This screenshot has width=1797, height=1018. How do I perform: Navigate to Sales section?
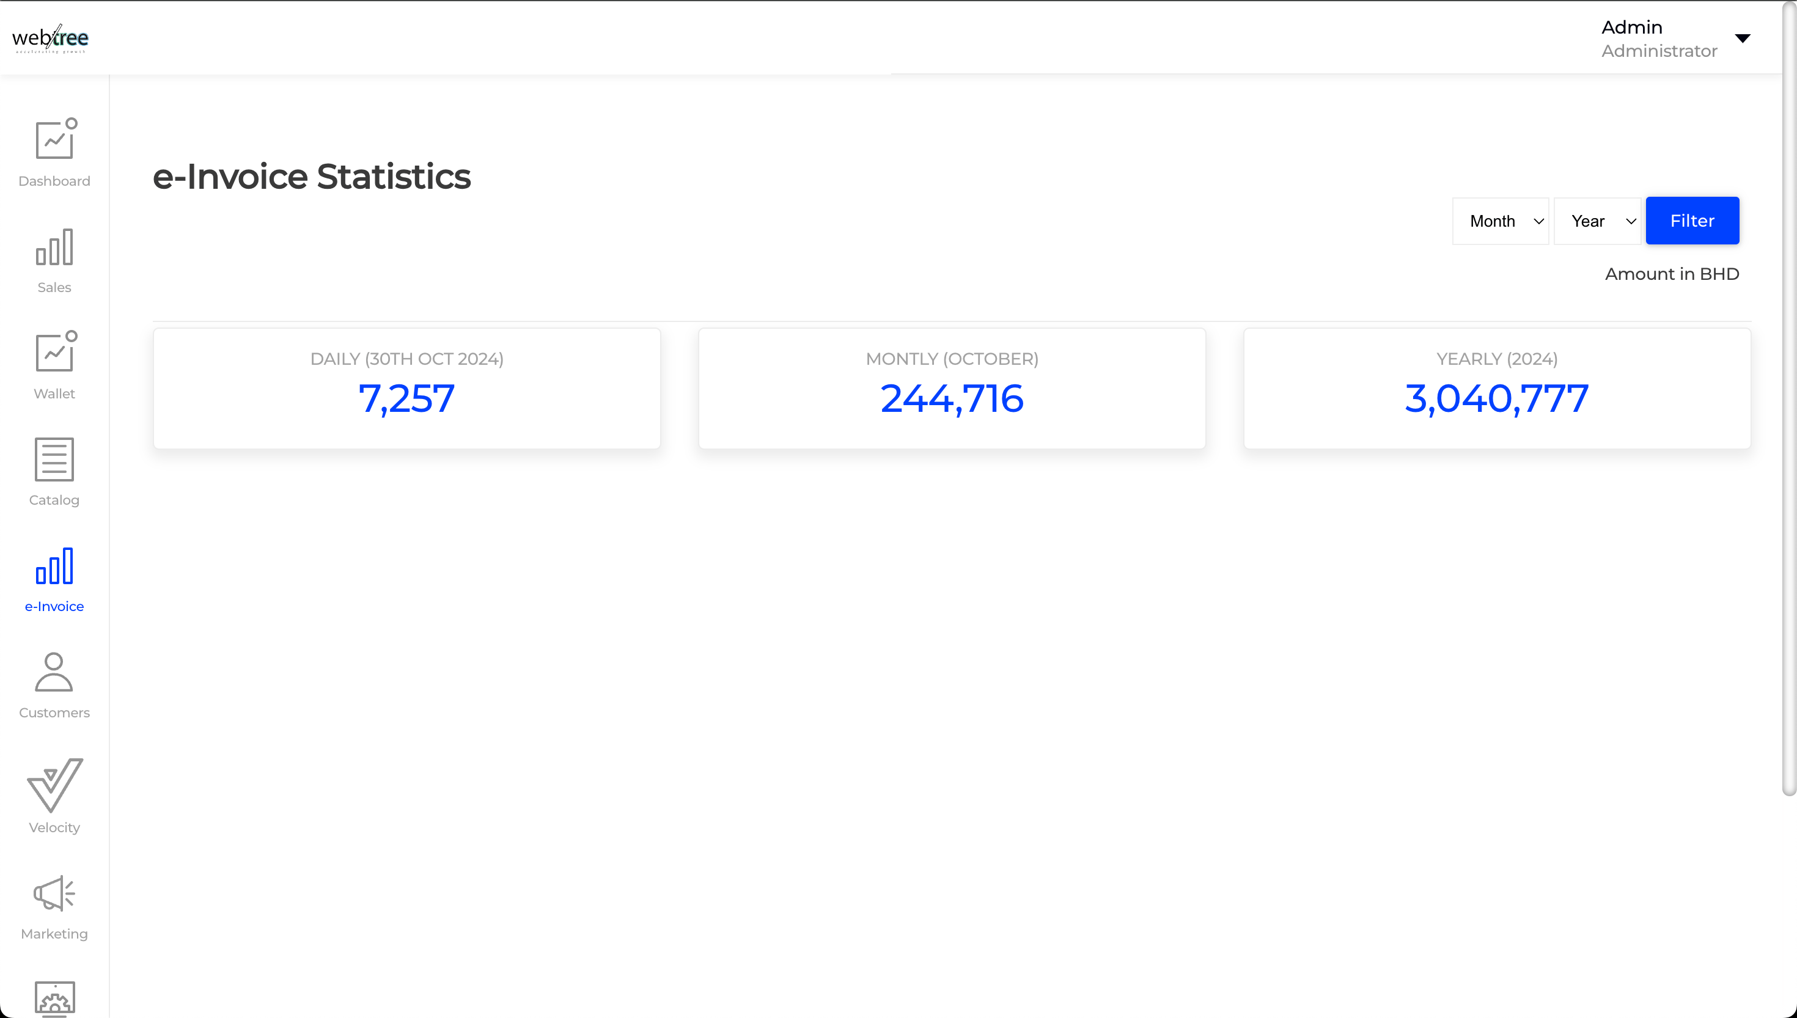[x=54, y=259]
